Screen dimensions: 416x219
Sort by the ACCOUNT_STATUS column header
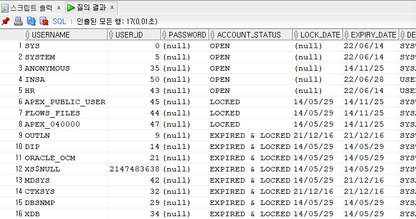coord(251,35)
